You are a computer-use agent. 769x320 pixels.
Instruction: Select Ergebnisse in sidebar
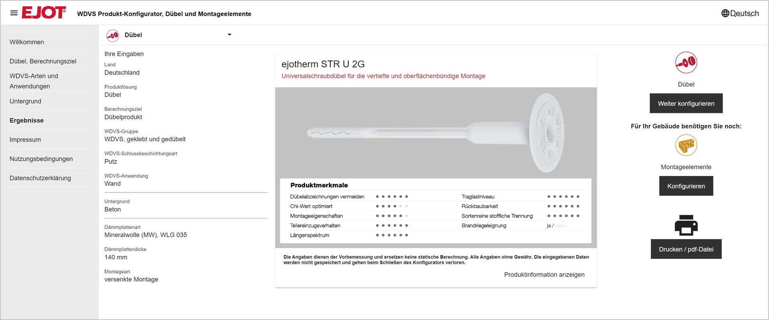point(26,120)
